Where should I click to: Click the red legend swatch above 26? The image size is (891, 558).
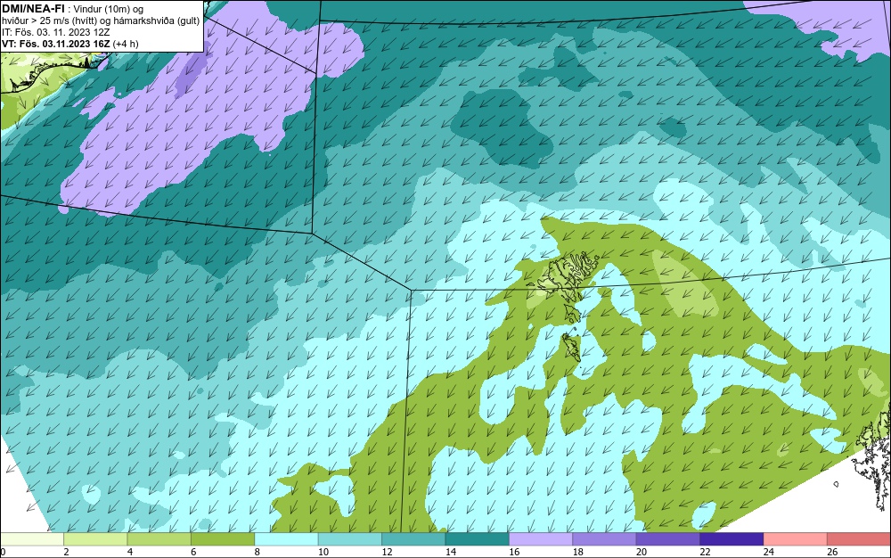pyautogui.click(x=859, y=539)
